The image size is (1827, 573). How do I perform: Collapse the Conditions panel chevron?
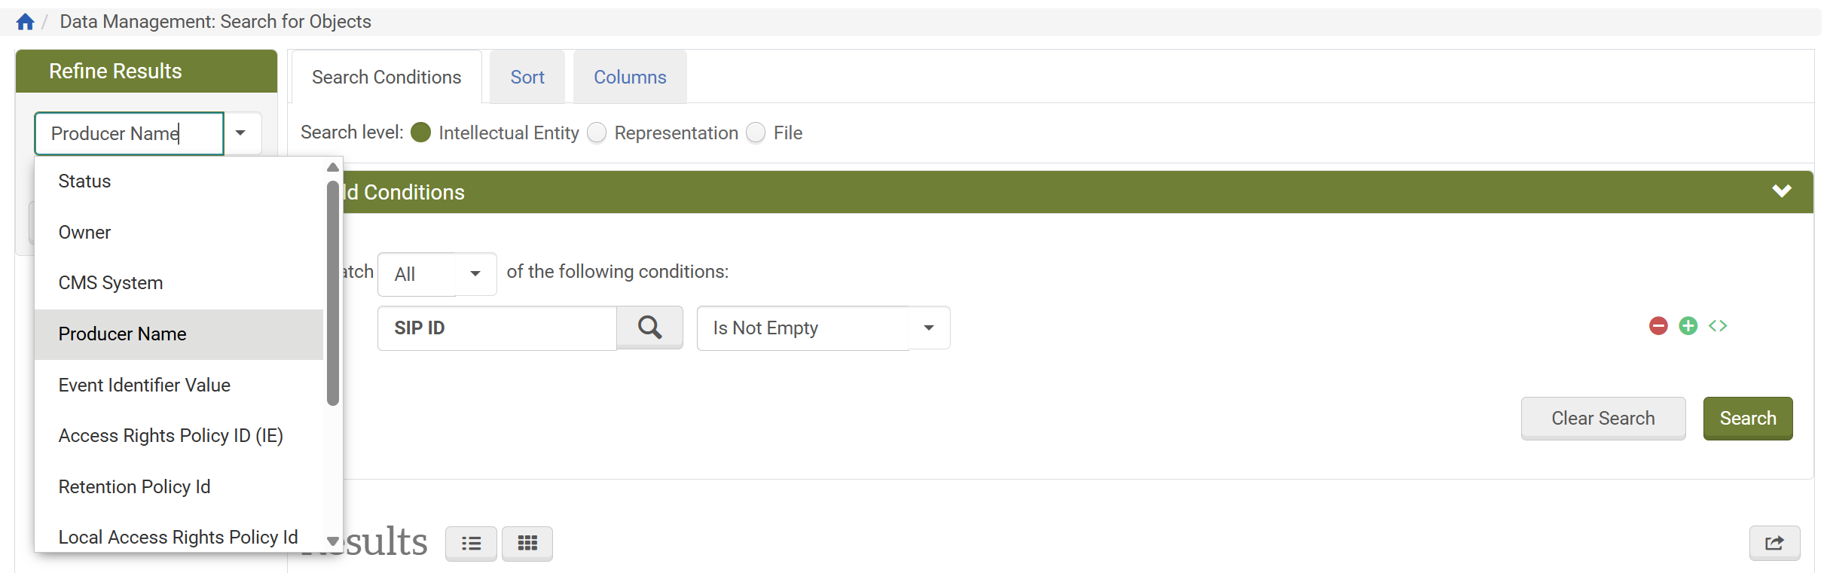[x=1782, y=191]
